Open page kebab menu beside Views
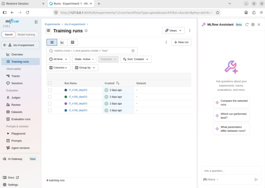The width and height of the screenshot is (265, 188). click(189, 30)
